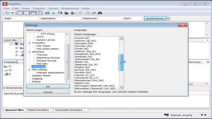
Task: Open the Bookmarks menu
Action: (70, 8)
